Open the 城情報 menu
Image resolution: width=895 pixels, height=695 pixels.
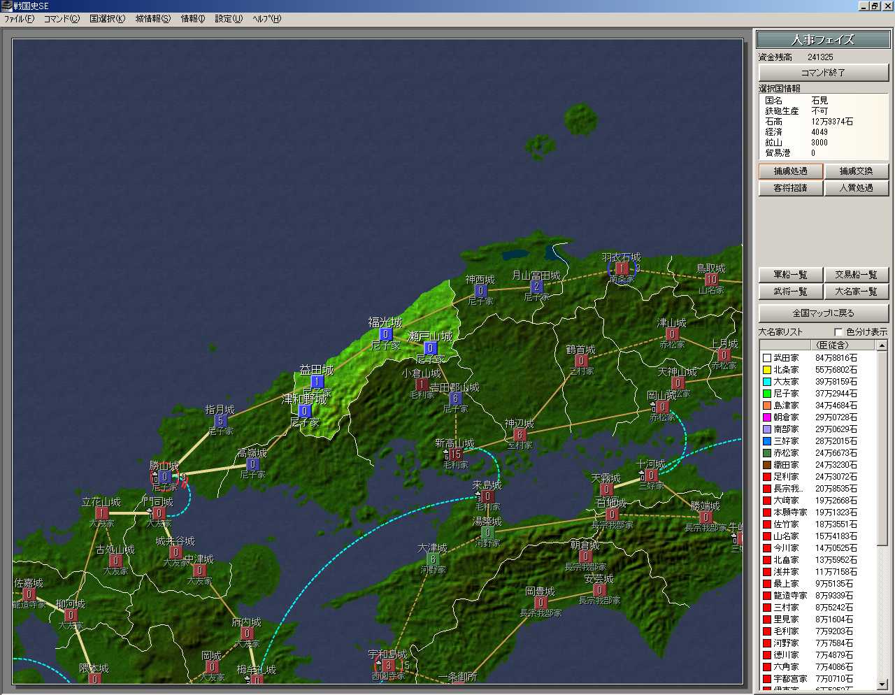point(153,19)
